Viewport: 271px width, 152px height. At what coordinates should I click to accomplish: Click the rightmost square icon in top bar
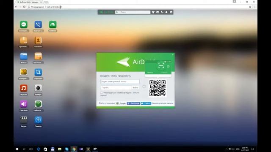tap(171, 12)
